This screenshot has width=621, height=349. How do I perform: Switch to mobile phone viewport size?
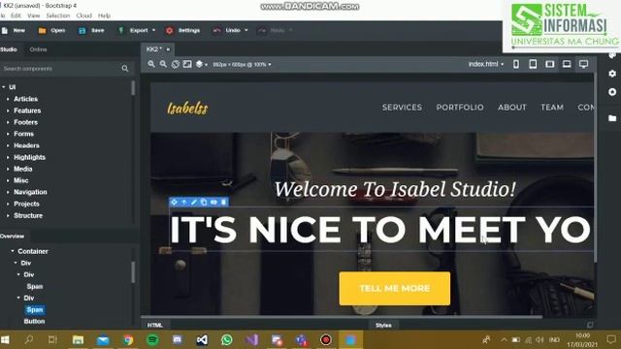point(516,64)
